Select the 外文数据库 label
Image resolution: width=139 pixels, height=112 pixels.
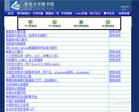[54, 26]
